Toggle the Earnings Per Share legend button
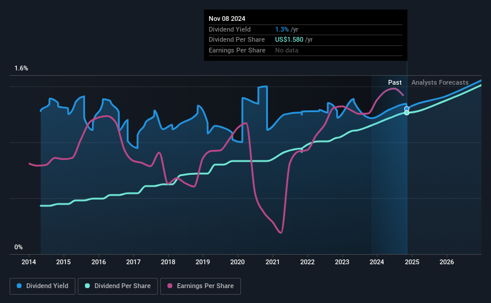The height and width of the screenshot is (303, 491). [200, 286]
